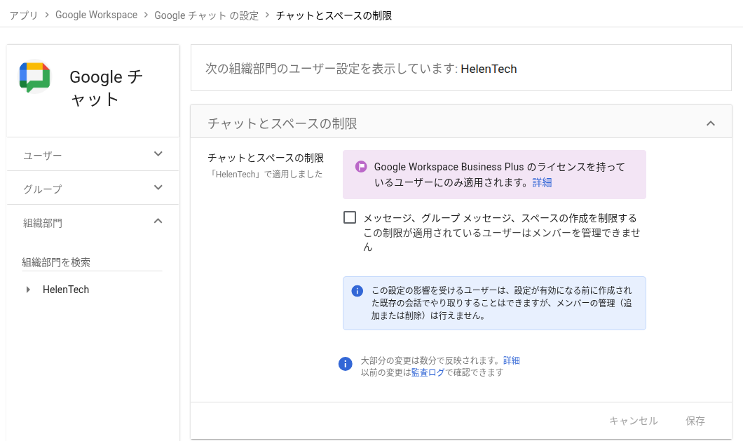Click the ユーザー sidebar label
This screenshot has height=441, width=743.
(x=43, y=156)
